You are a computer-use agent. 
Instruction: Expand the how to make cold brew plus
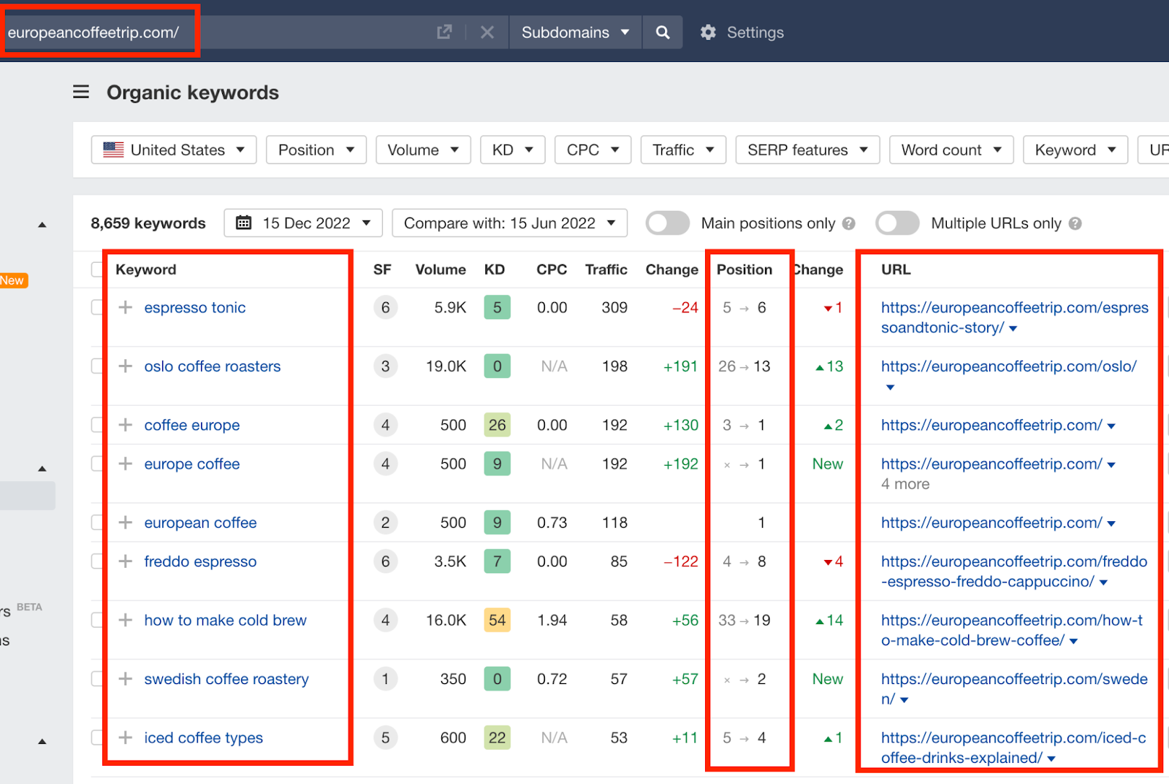[x=126, y=620]
